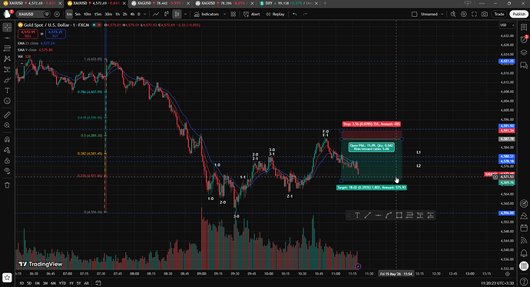The width and height of the screenshot is (530, 287).
Task: Select the brush drawing tool
Action: click(x=7, y=80)
